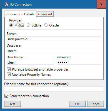Toggle Capitalize Property Names checkbox
Screen dimensions: 108x111
[9, 74]
